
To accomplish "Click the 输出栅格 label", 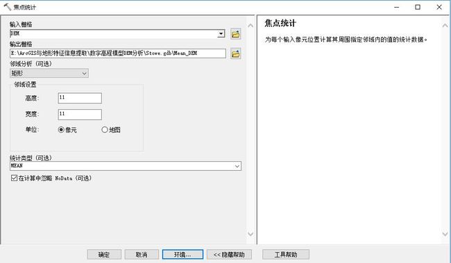I will tap(21, 44).
